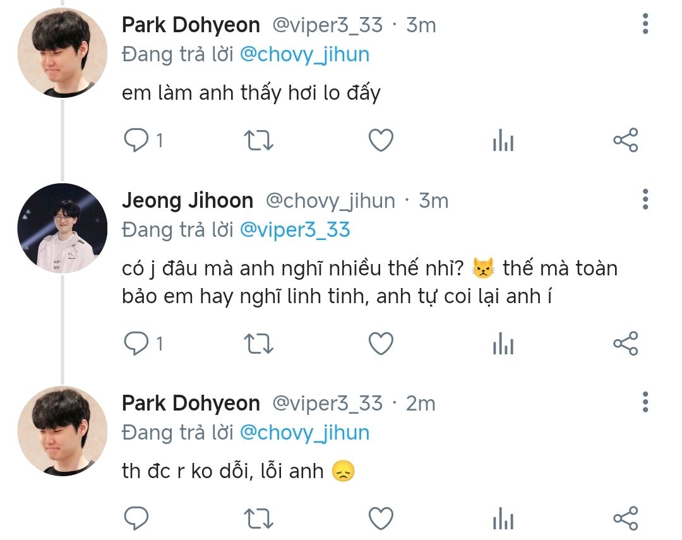Like the 'th đc r ko dỗi' tweet
This screenshot has height=540, width=682.
coord(381,519)
